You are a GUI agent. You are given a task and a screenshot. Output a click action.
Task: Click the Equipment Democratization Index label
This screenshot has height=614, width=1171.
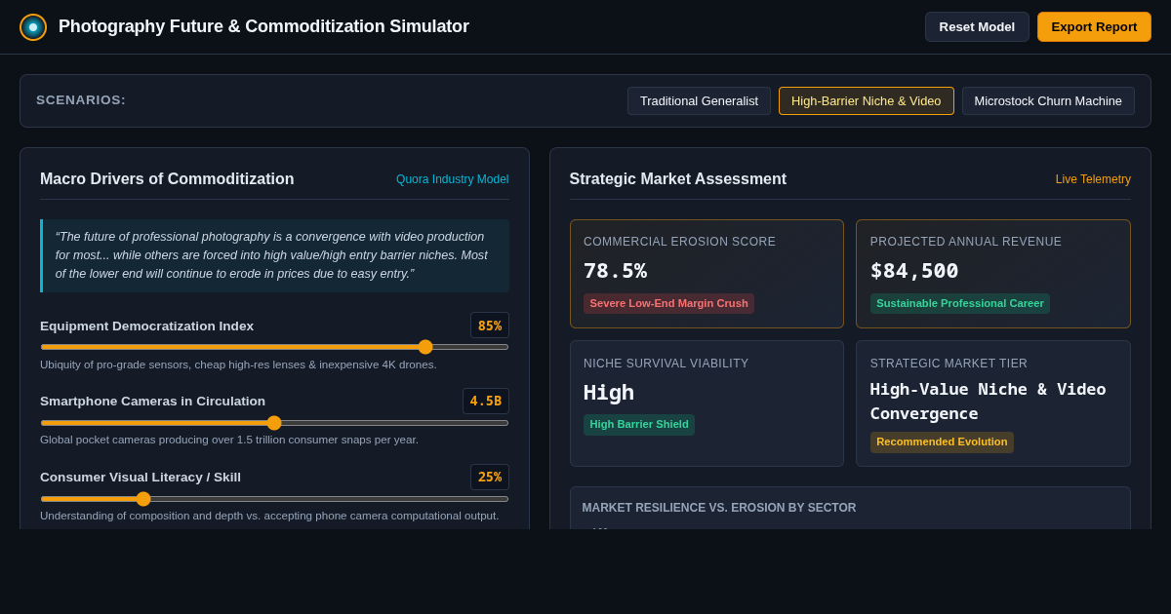[146, 326]
